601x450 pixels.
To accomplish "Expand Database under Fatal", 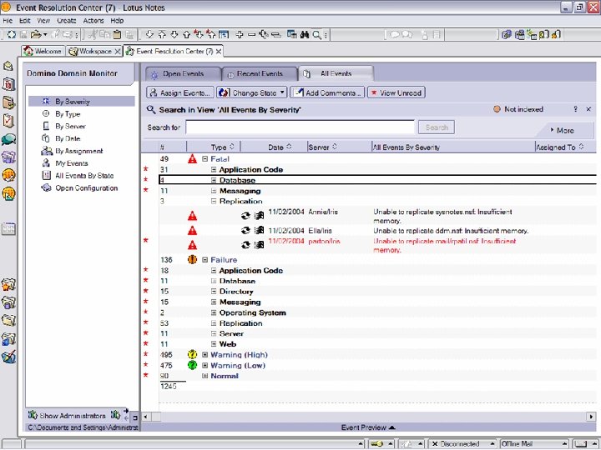I will (214, 180).
